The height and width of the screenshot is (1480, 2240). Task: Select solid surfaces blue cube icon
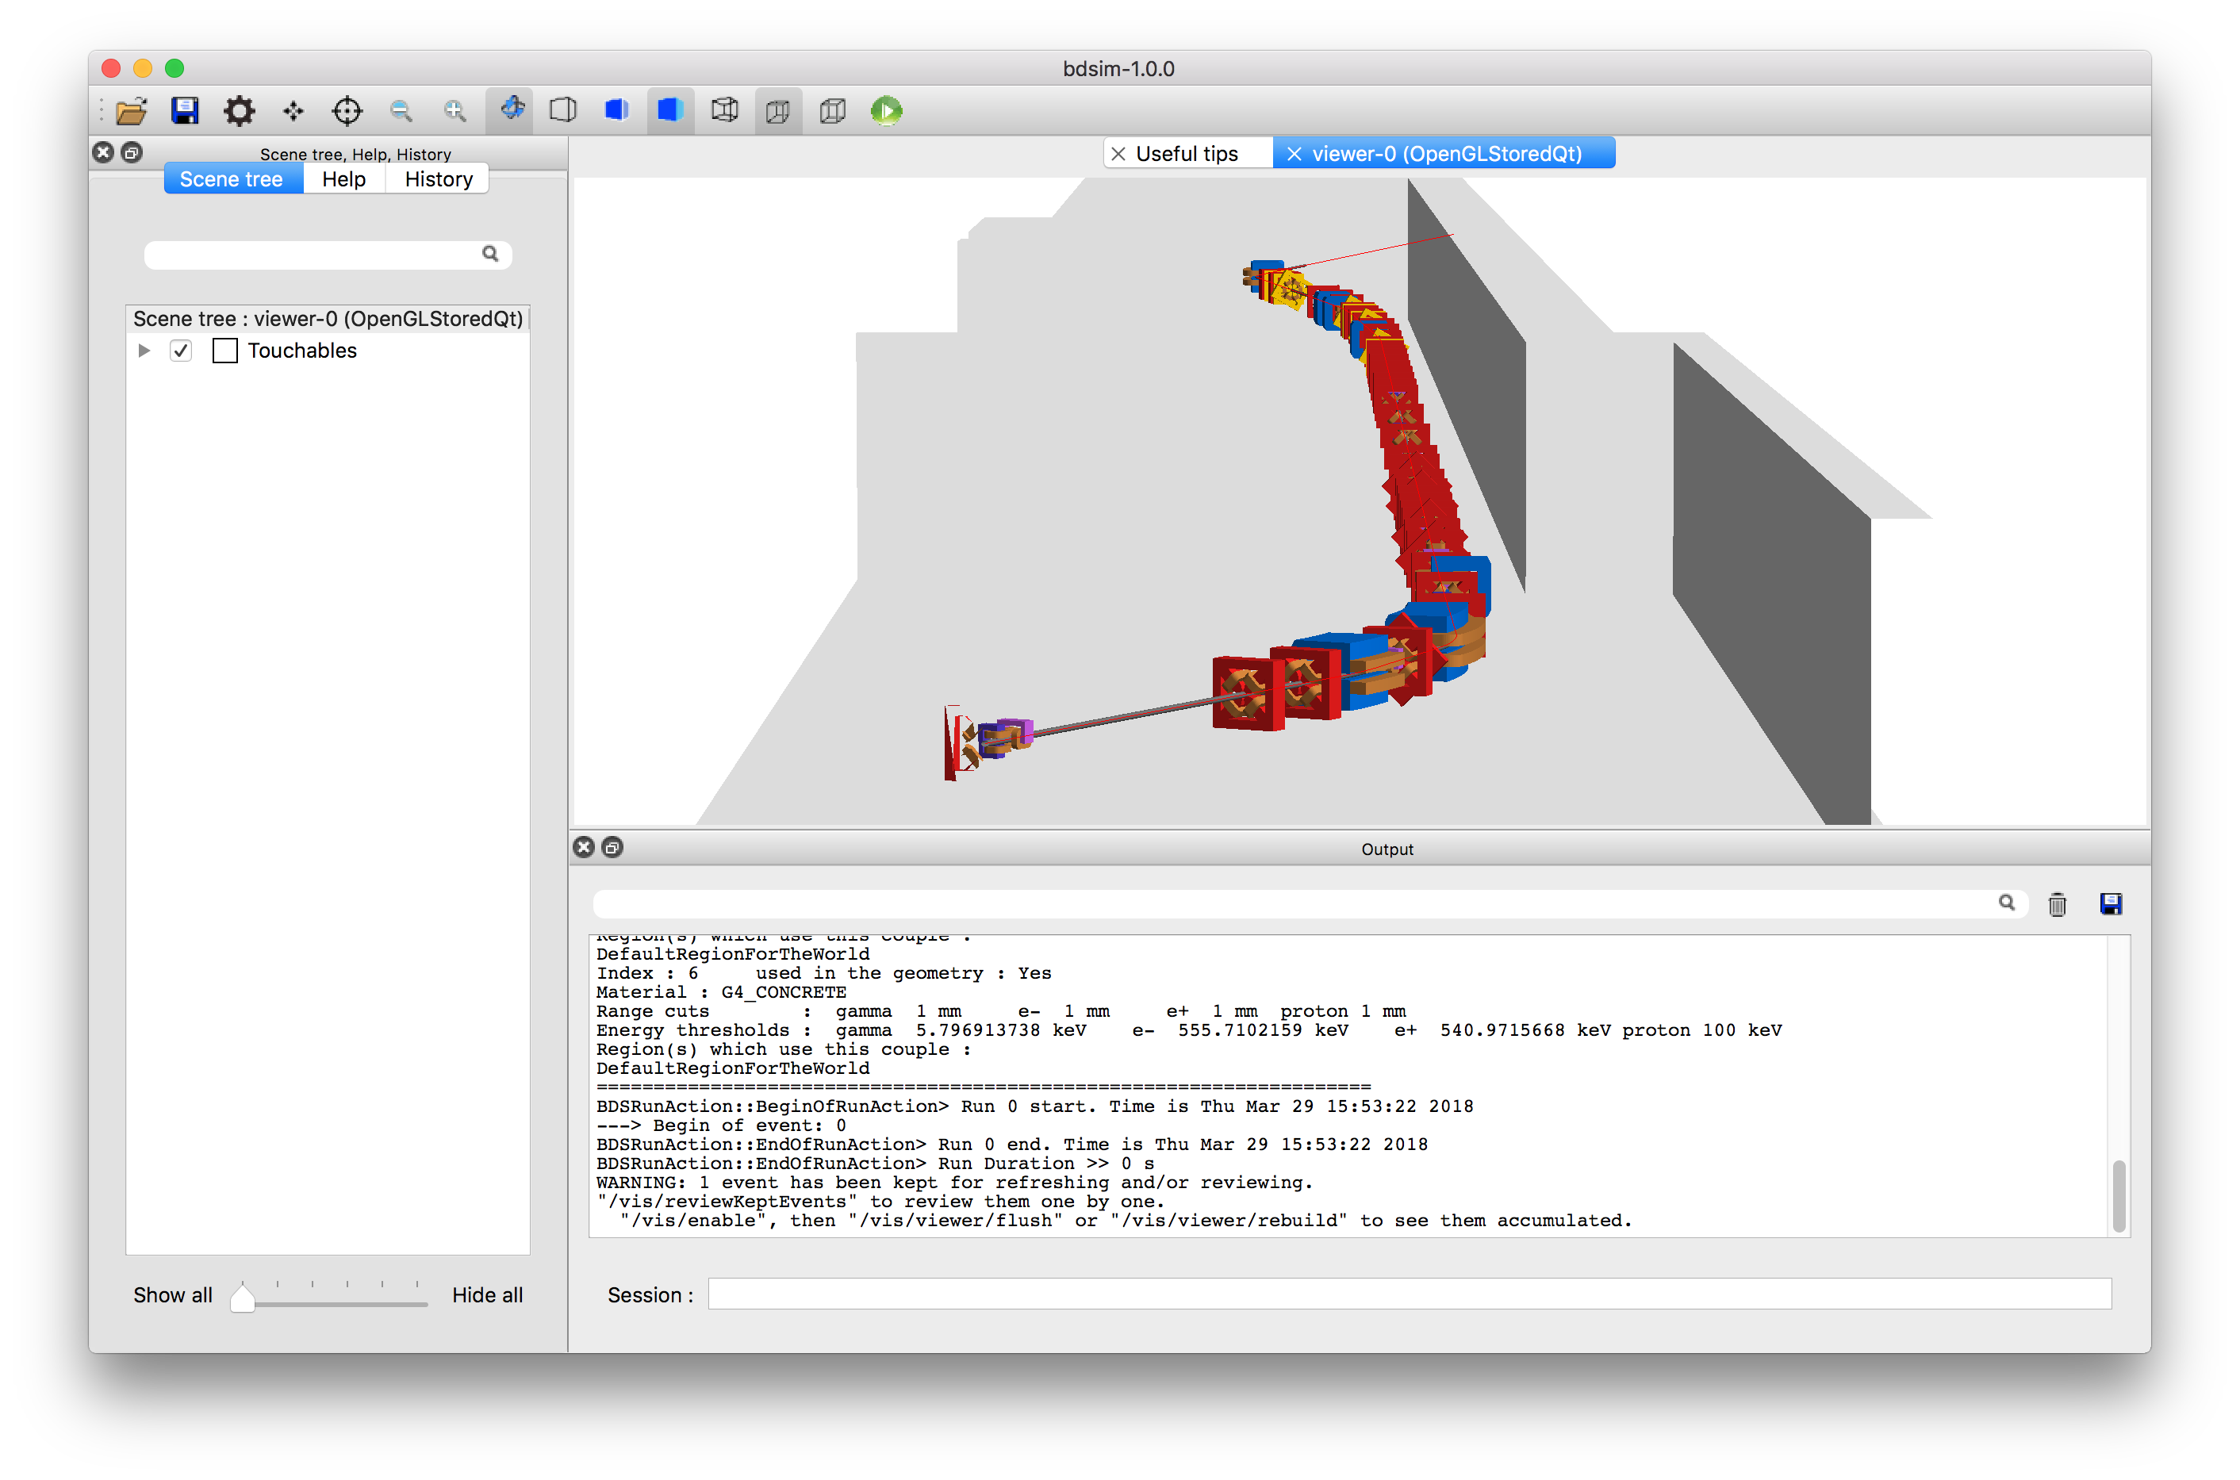click(x=670, y=110)
